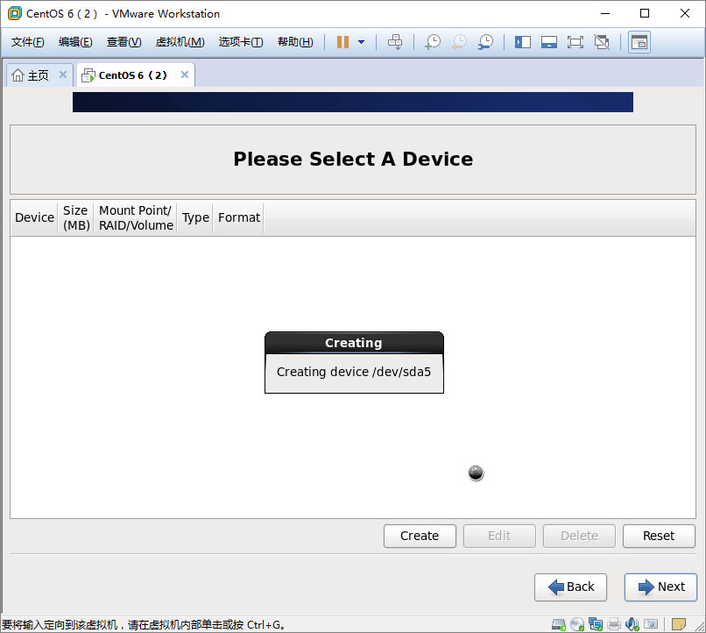Open the 文件 (File) menu

pos(27,42)
